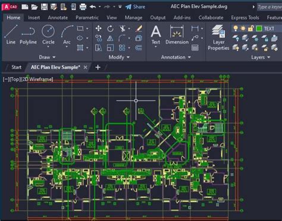Select the Leader annotation tool
The image size is (282, 221).
click(x=195, y=38)
